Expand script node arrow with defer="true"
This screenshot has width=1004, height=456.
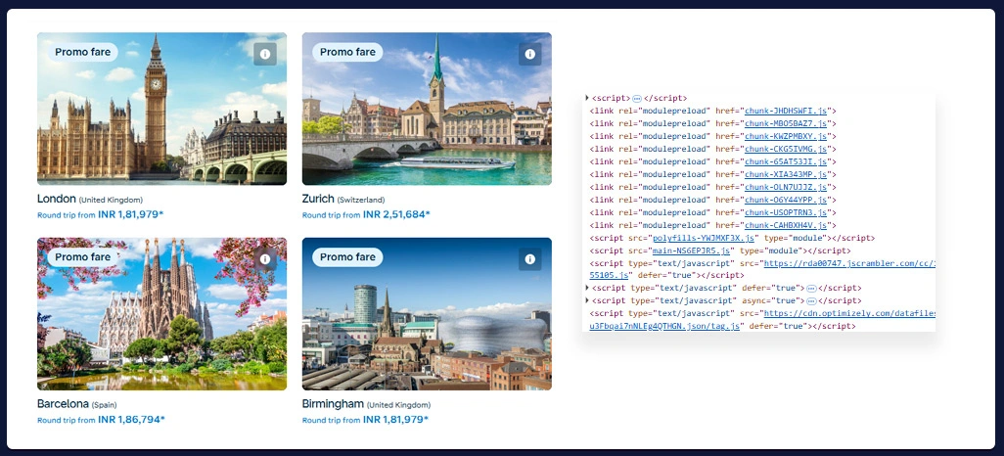[586, 288]
